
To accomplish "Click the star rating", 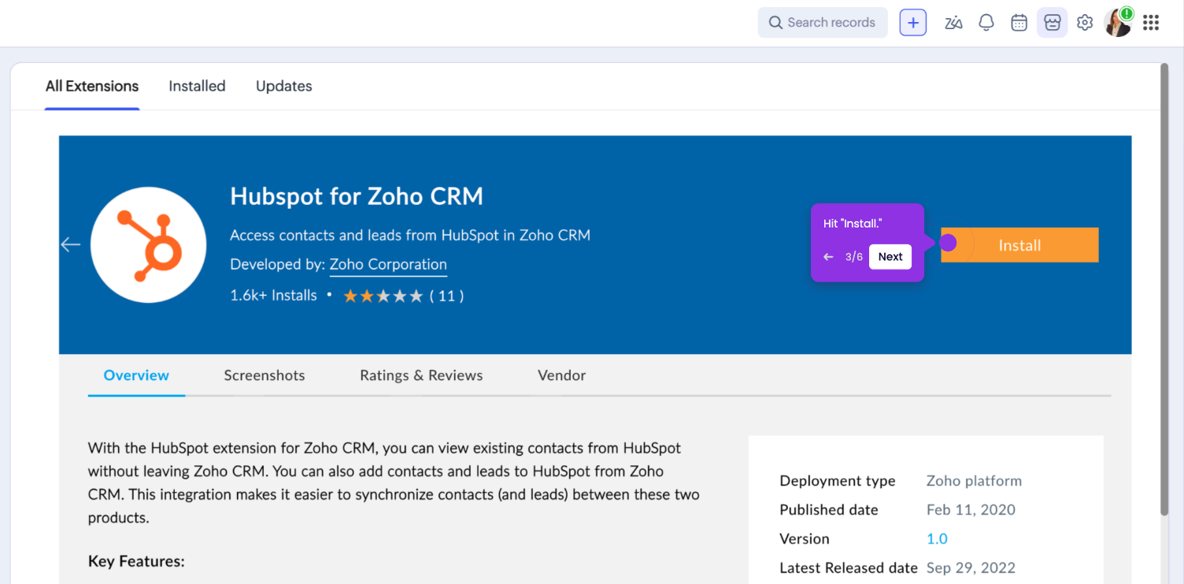I will (x=383, y=296).
